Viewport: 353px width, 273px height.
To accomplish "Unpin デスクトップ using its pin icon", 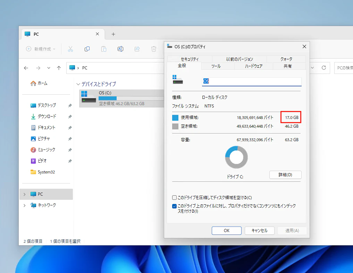I will tap(70, 105).
